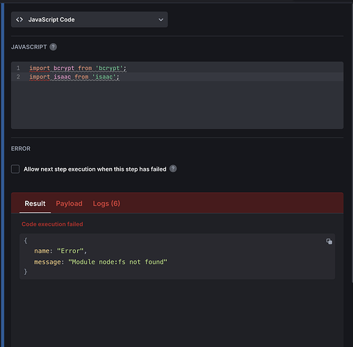Click line 1 import bcrypt code
This screenshot has width=353, height=347.
(x=78, y=68)
